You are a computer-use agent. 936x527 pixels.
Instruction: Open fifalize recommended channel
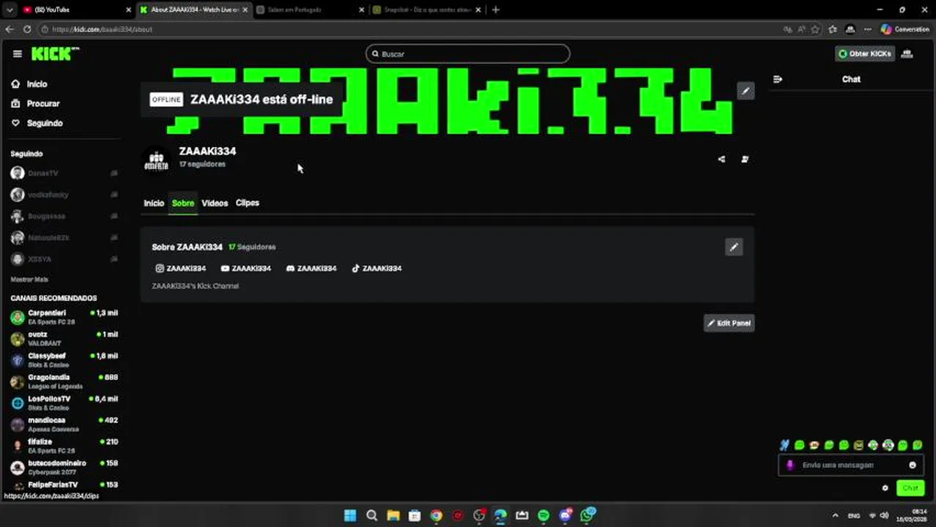click(x=64, y=446)
